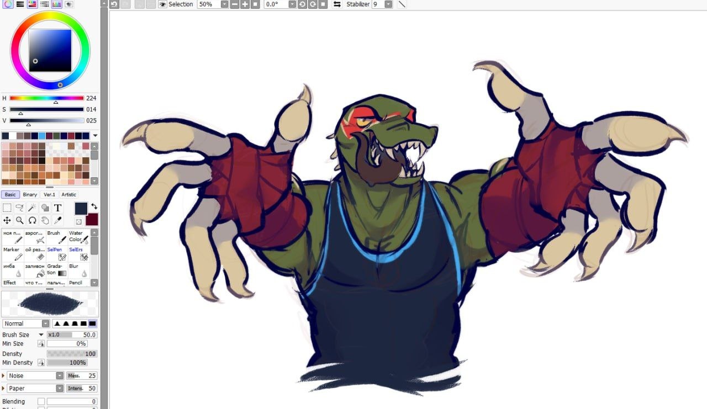Toggle the RGB slider panel icon
The image size is (707, 409).
tap(20, 4)
